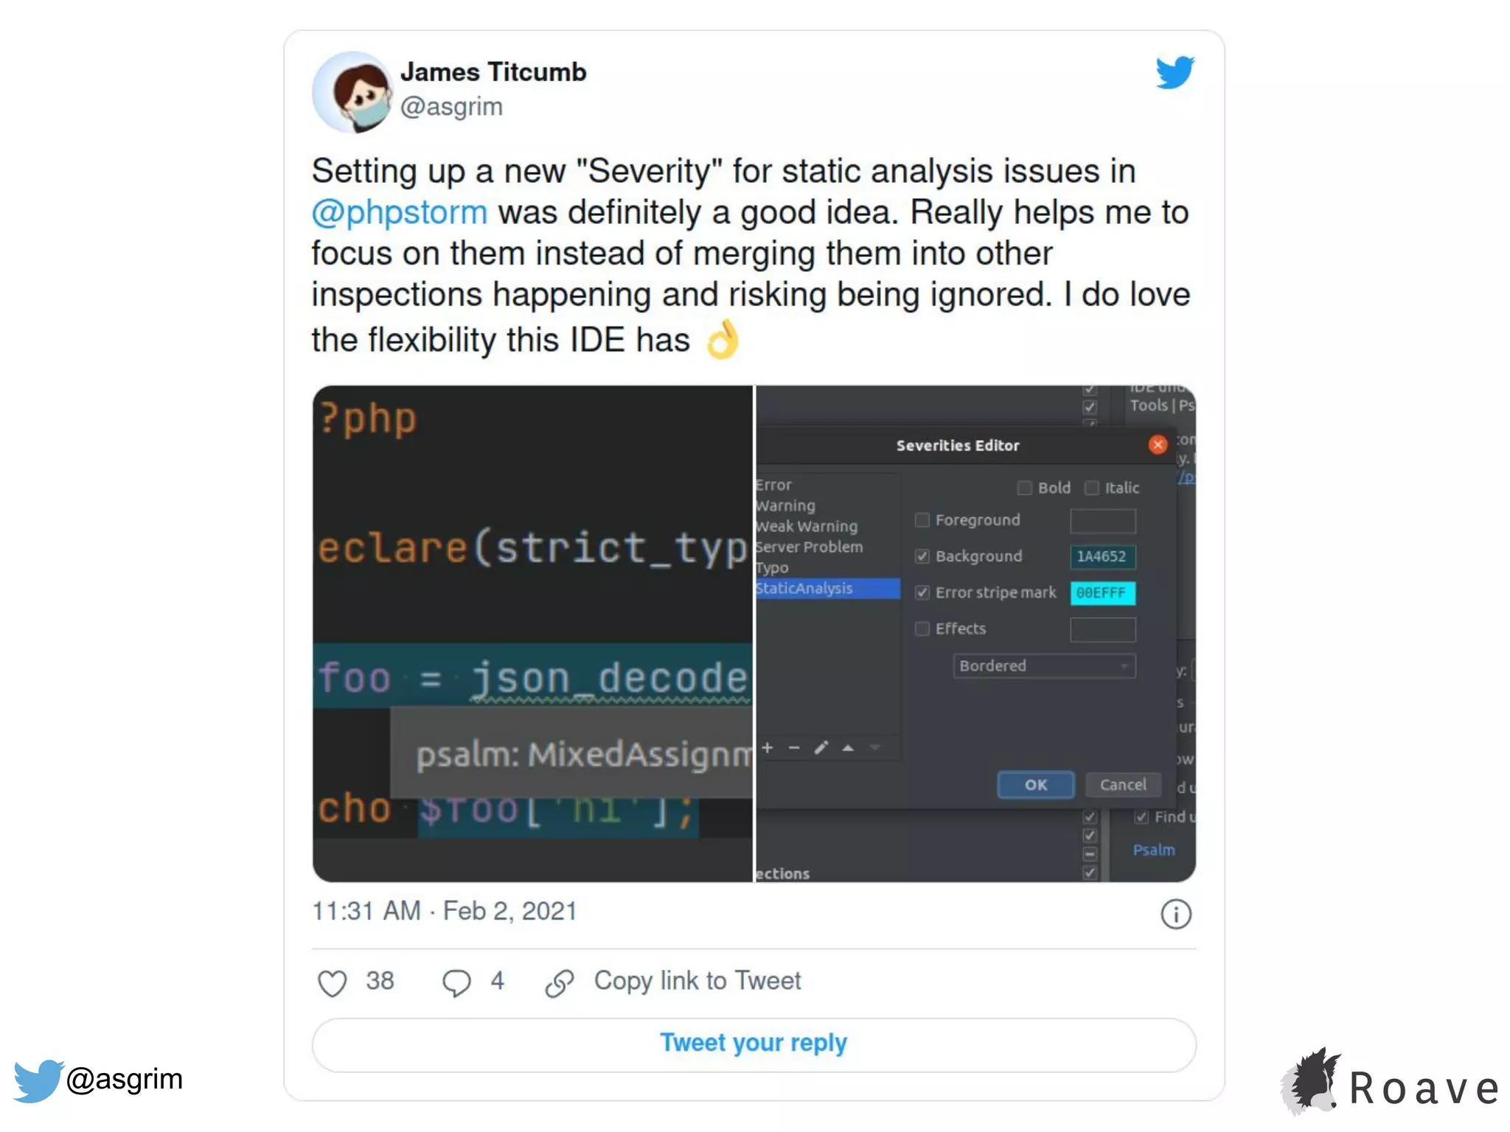Like the tweet with heart icon

[332, 983]
